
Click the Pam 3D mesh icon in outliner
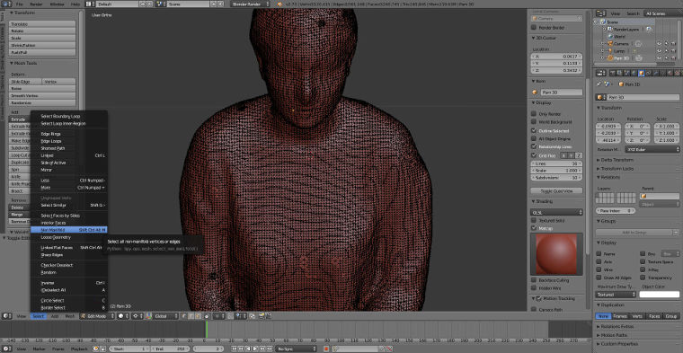(610, 57)
